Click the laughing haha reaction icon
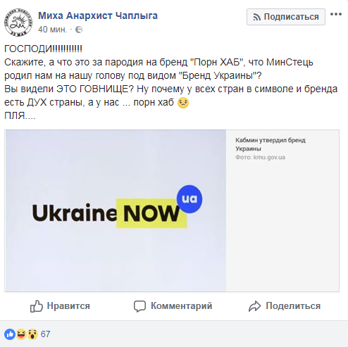Screen dimensions: 348x347 coord(21,334)
